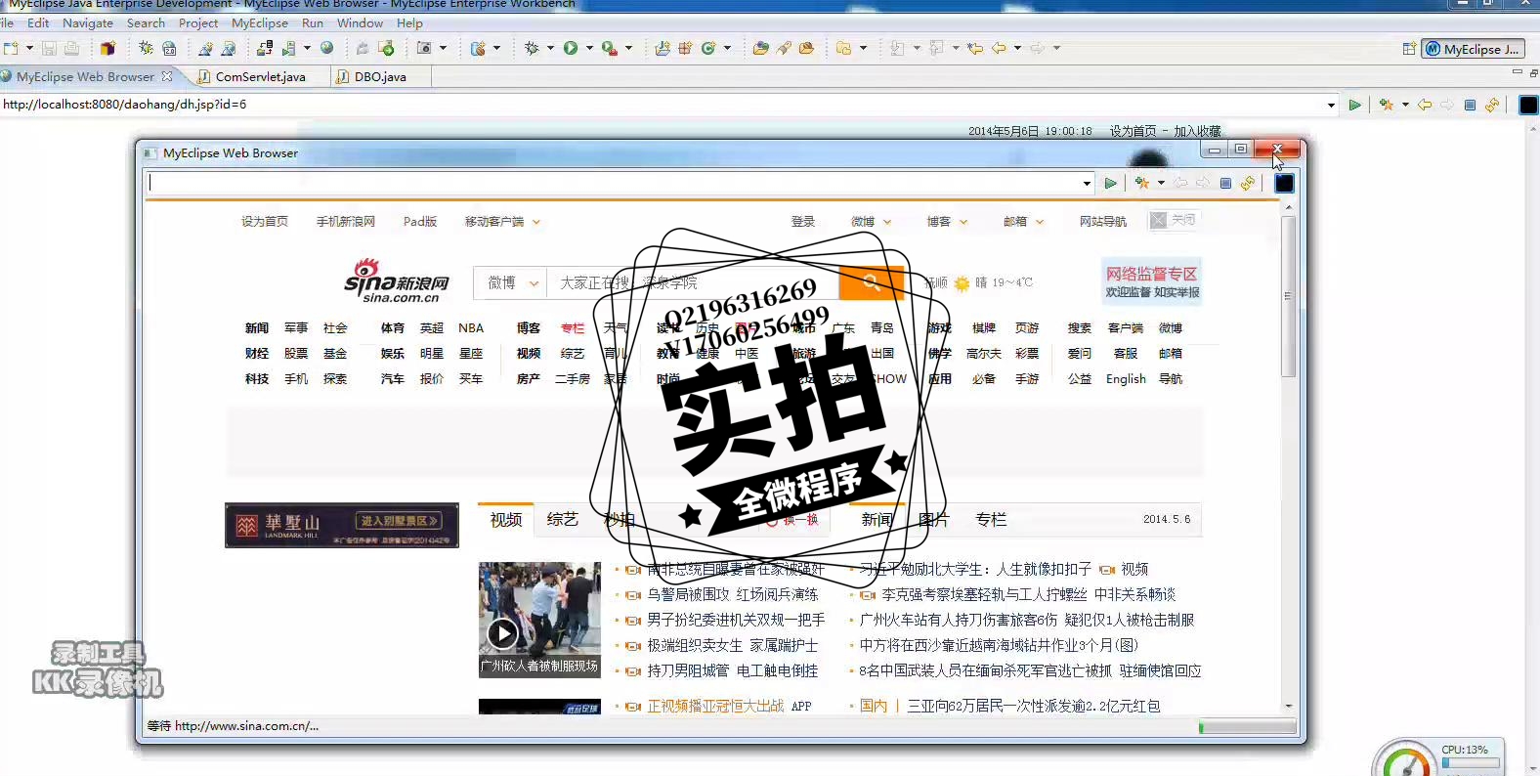Viewport: 1540px width, 776px height.
Task: Click the page loading progress bar in popup
Action: 1247,726
